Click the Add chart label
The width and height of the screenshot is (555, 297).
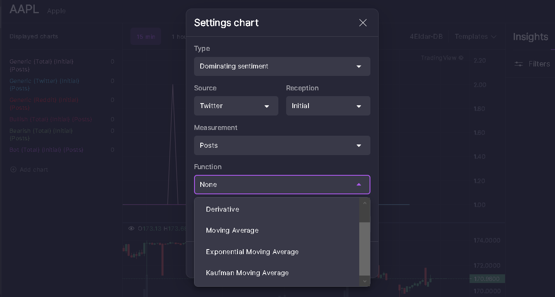34,170
